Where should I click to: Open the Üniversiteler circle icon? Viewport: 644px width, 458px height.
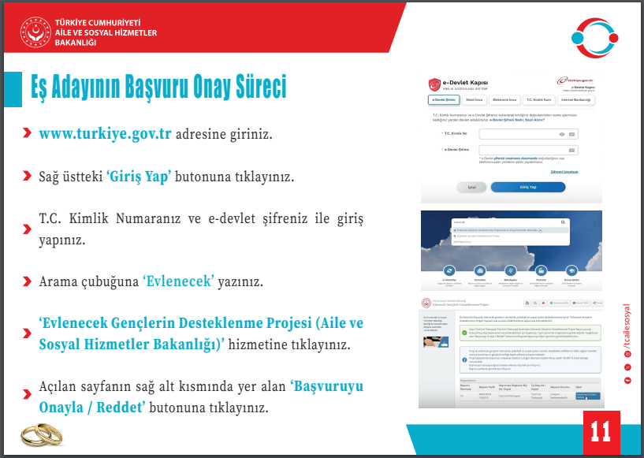pyautogui.click(x=571, y=270)
